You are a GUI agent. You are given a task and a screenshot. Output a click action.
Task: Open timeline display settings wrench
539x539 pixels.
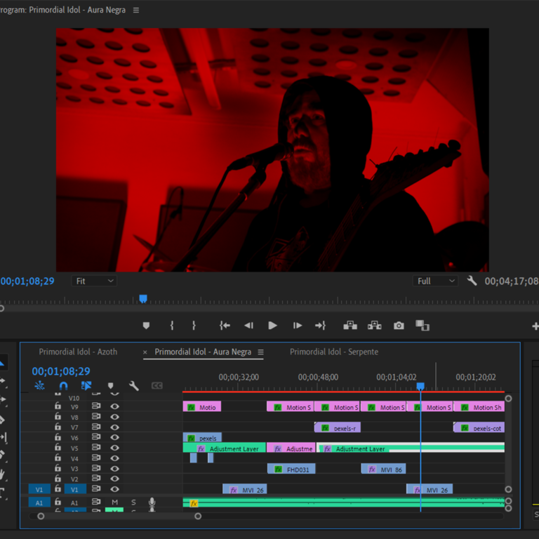pyautogui.click(x=133, y=386)
